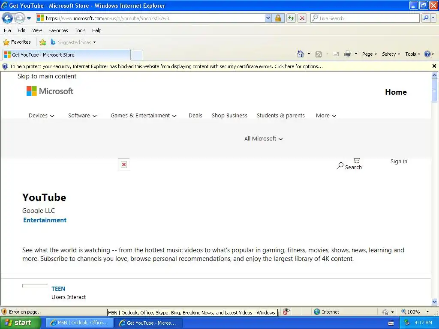Expand the Games & Entertainment menu
The height and width of the screenshot is (329, 439).
coord(143,116)
